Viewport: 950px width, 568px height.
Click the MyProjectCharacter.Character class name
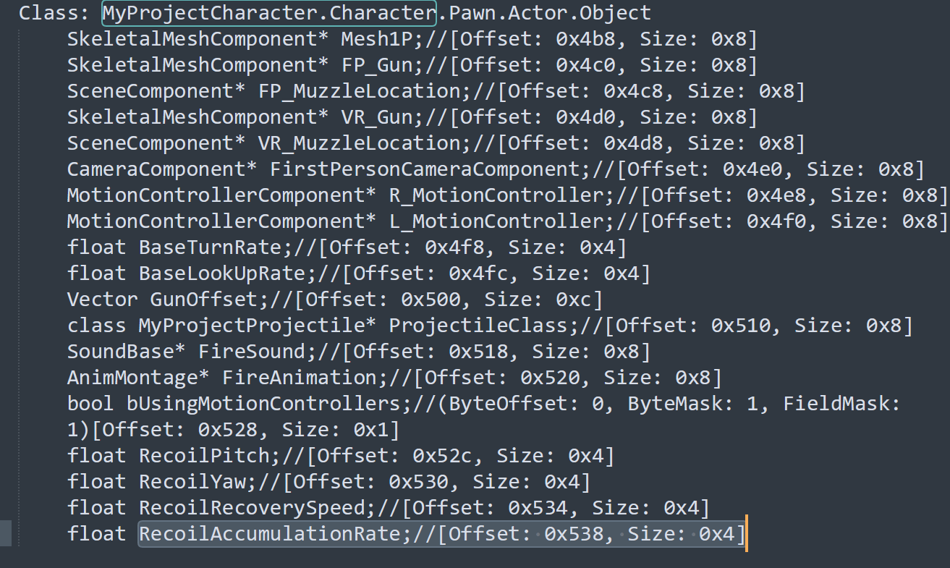[268, 12]
